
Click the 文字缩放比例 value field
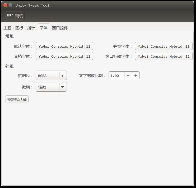tap(116, 76)
